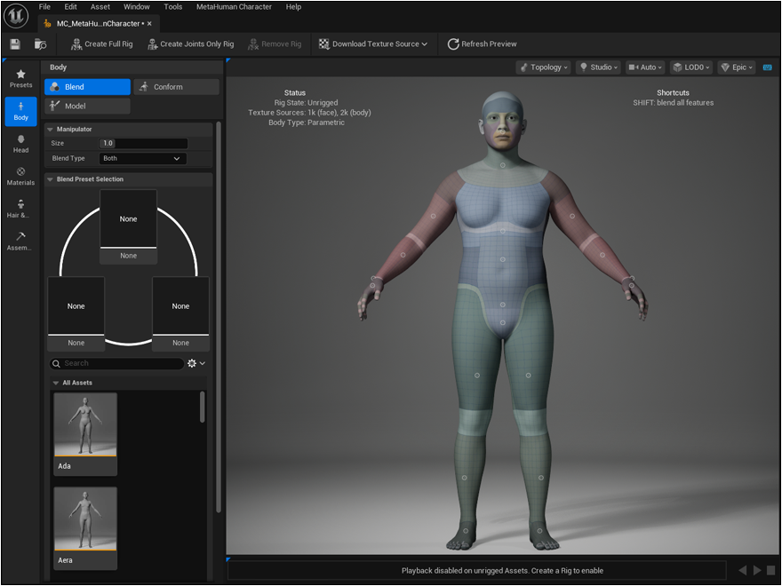Click Refresh Preview

pos(482,44)
